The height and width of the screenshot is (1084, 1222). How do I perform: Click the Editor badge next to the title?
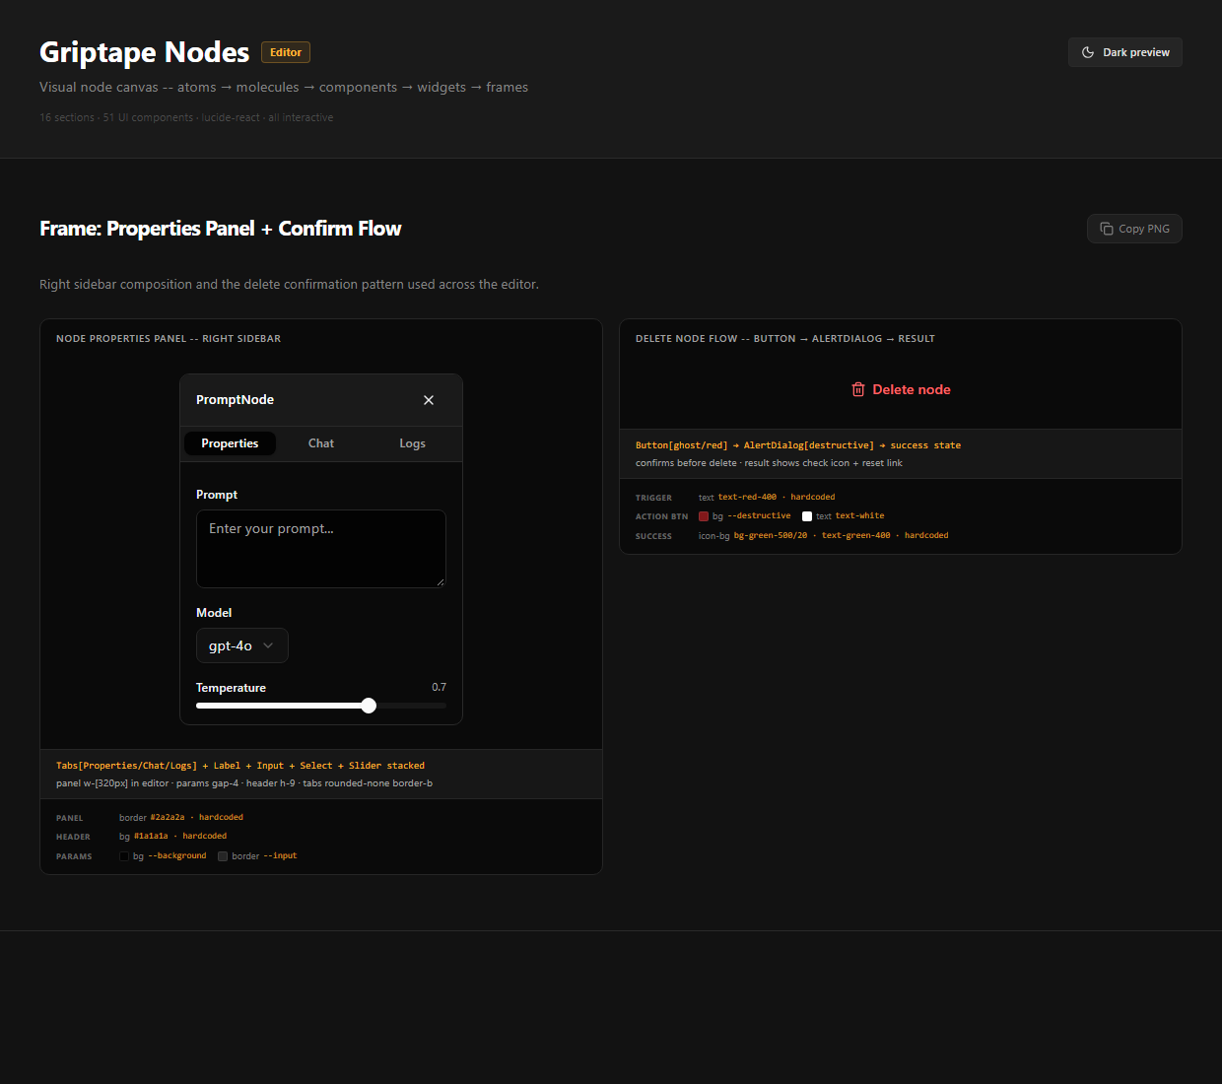(x=286, y=52)
